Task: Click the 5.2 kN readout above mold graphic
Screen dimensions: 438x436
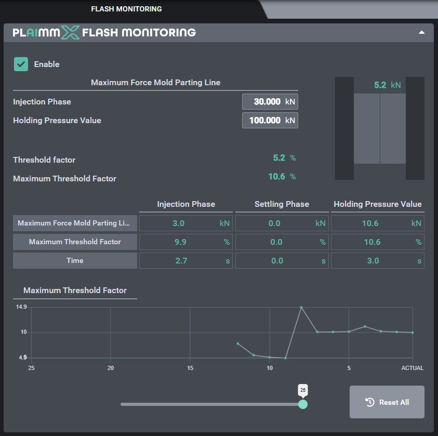Action: tap(387, 85)
